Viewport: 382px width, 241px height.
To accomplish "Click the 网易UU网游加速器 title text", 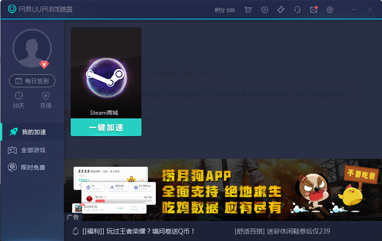I will pos(46,9).
